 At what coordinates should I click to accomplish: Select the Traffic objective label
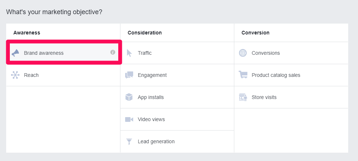145,53
